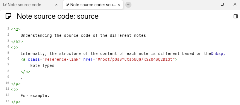Click line number 10 in the gutter

click(x=8, y=83)
